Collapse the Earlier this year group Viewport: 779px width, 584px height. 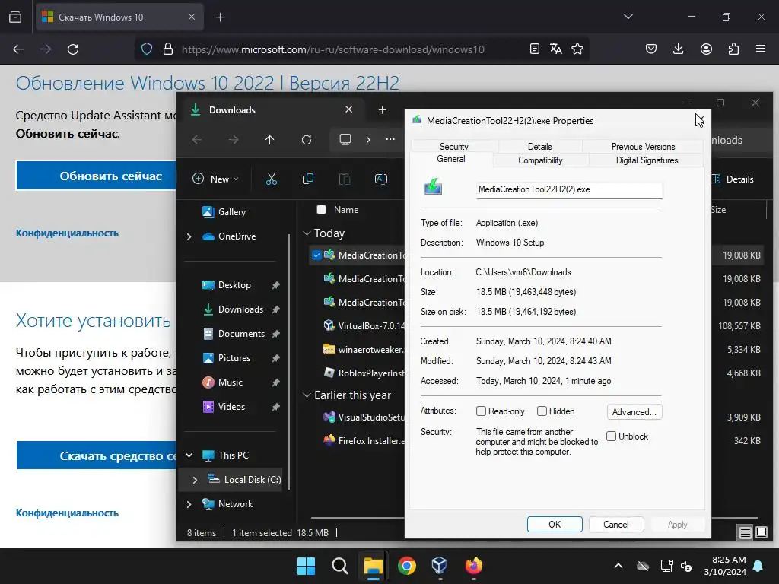coord(307,395)
